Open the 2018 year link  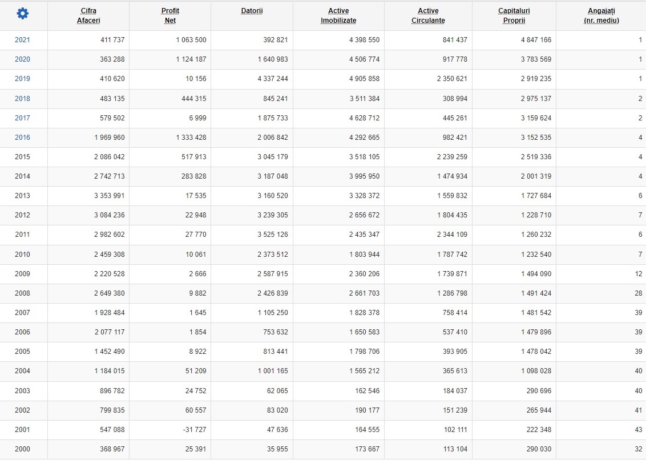click(22, 99)
